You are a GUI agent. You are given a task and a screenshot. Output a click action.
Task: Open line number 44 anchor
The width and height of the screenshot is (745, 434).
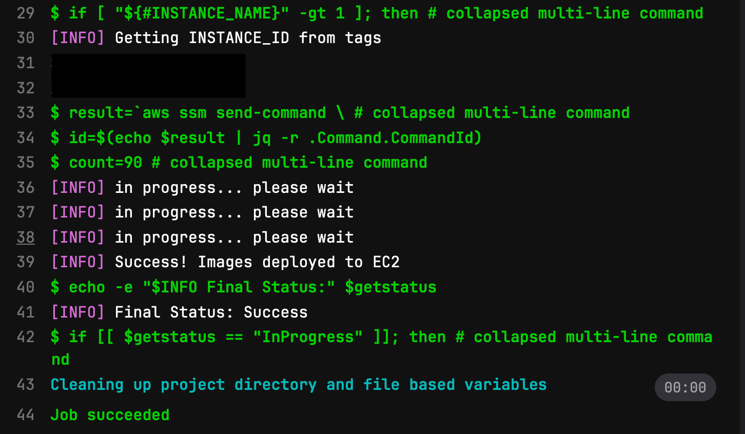26,415
